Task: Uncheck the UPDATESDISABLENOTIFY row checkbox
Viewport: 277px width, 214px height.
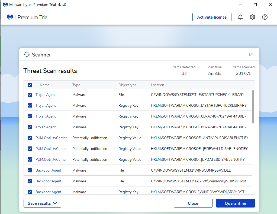Action: tap(30, 159)
